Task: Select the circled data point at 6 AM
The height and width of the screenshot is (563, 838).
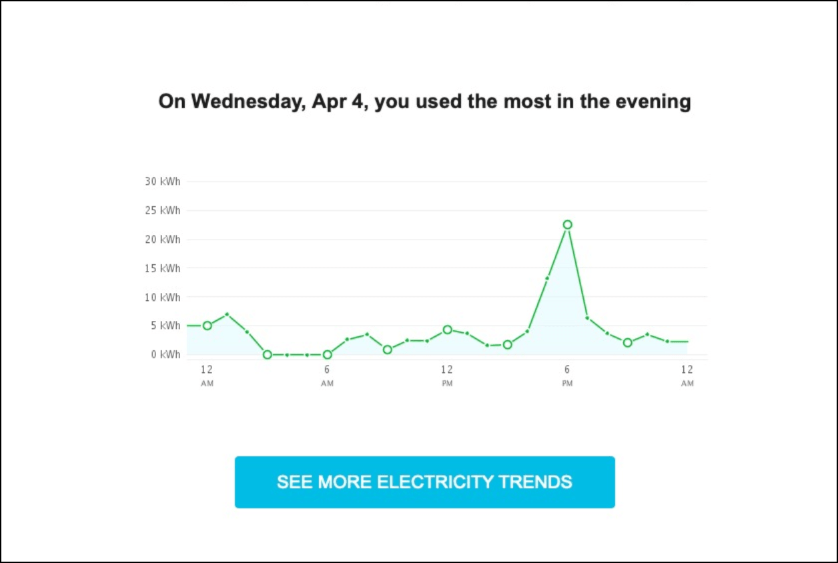Action: click(x=327, y=354)
